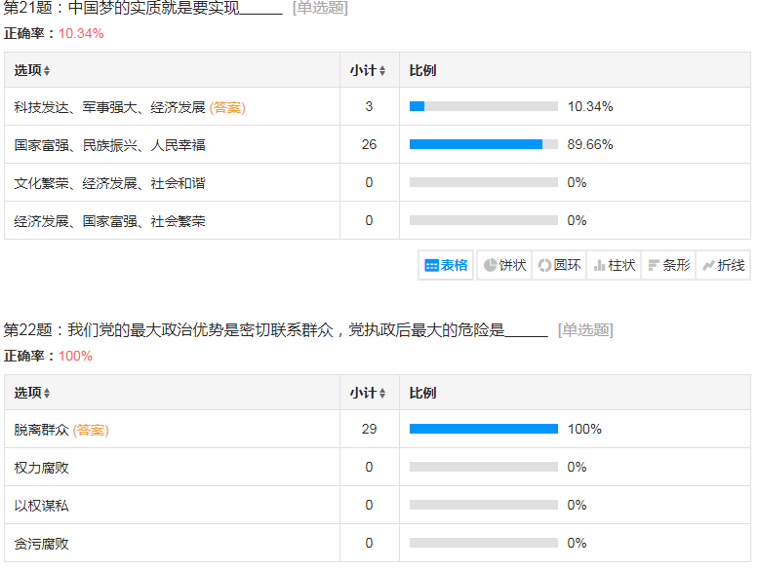758x570 pixels.
Task: Click option 科技发达、军事强大、经济发展
Action: pyautogui.click(x=109, y=107)
